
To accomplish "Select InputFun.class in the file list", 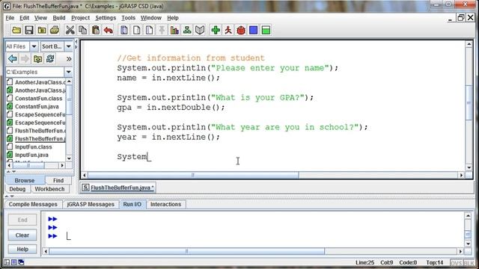I will coord(33,147).
